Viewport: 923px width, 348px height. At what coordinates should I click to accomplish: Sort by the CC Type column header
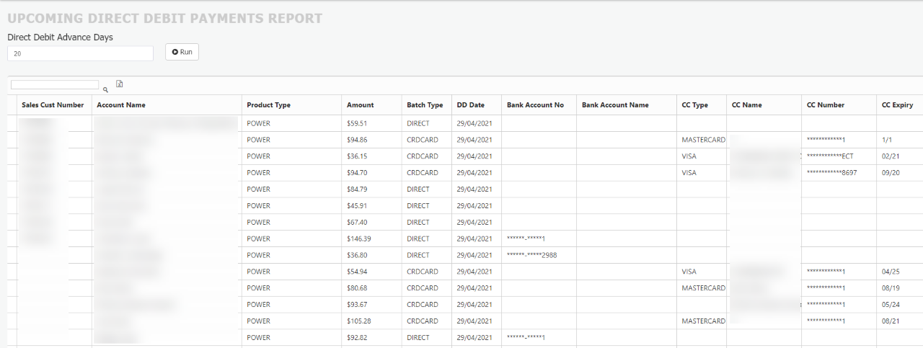click(694, 105)
